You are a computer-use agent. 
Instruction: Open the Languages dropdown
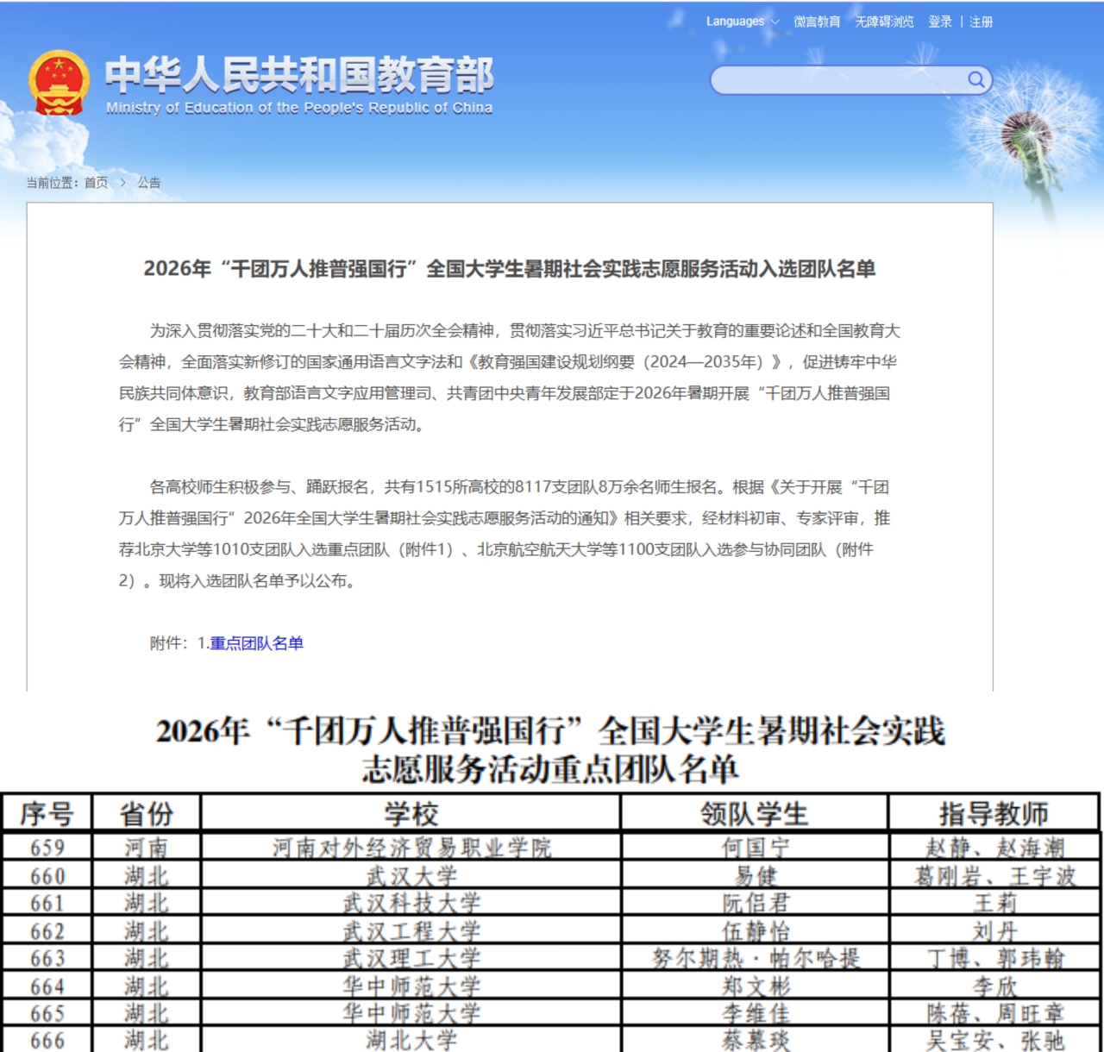click(x=742, y=22)
